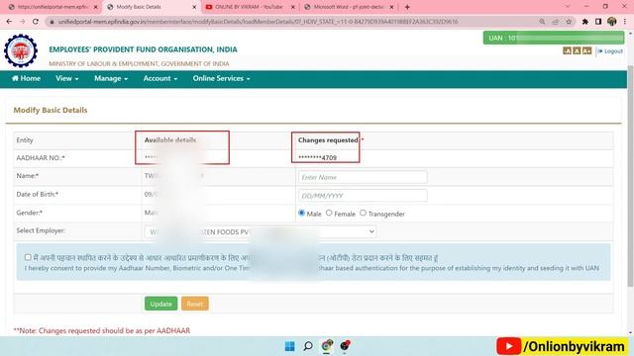Screen dimensions: 634x356
Task: Open the Select Employer dropdown
Action: click(260, 231)
